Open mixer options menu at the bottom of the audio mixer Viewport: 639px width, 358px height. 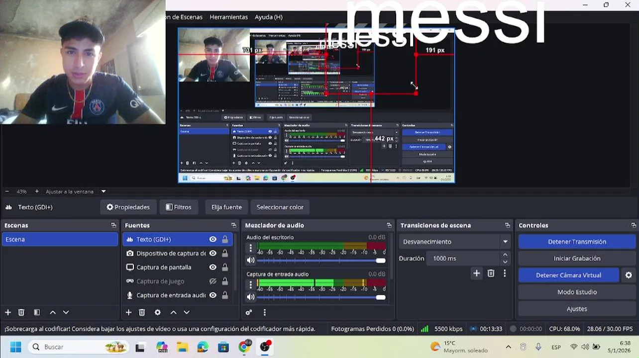click(265, 312)
